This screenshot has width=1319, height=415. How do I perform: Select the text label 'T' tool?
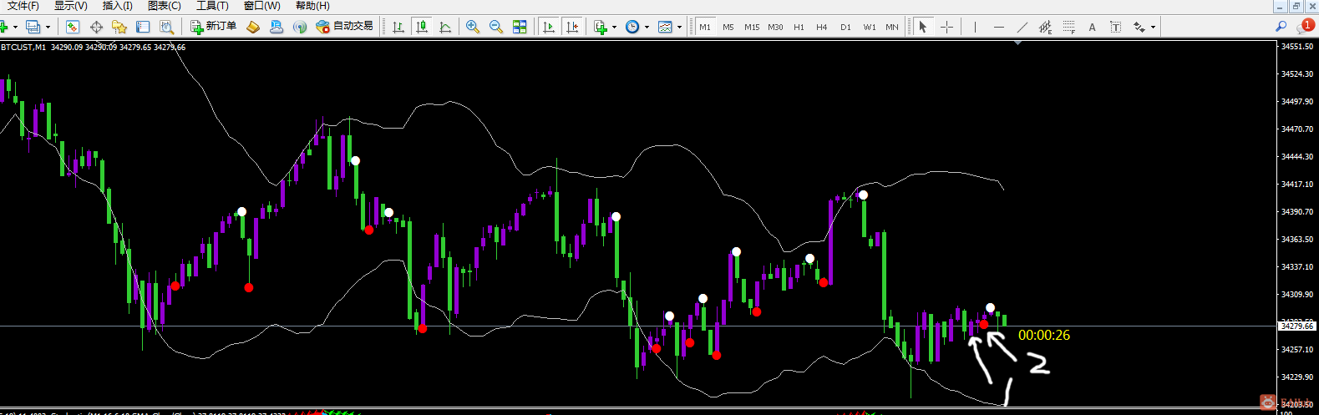[1115, 27]
